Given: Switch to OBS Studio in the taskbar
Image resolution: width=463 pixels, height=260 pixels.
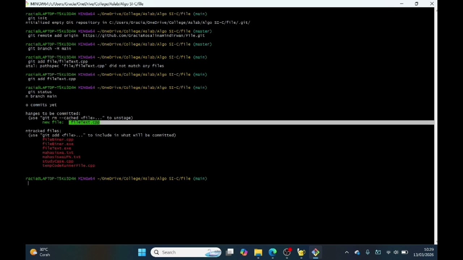Looking at the screenshot, I should click(x=287, y=252).
